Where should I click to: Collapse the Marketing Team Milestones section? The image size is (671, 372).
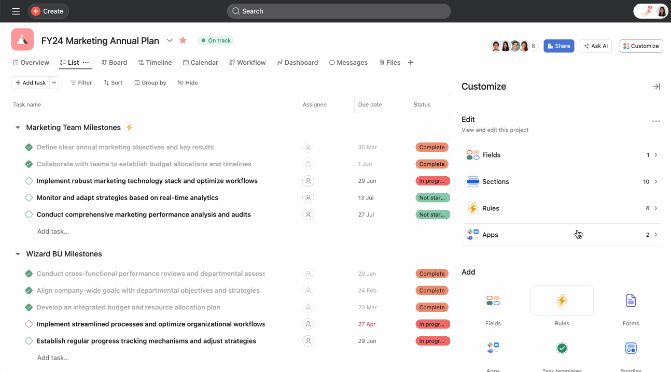[x=18, y=127]
